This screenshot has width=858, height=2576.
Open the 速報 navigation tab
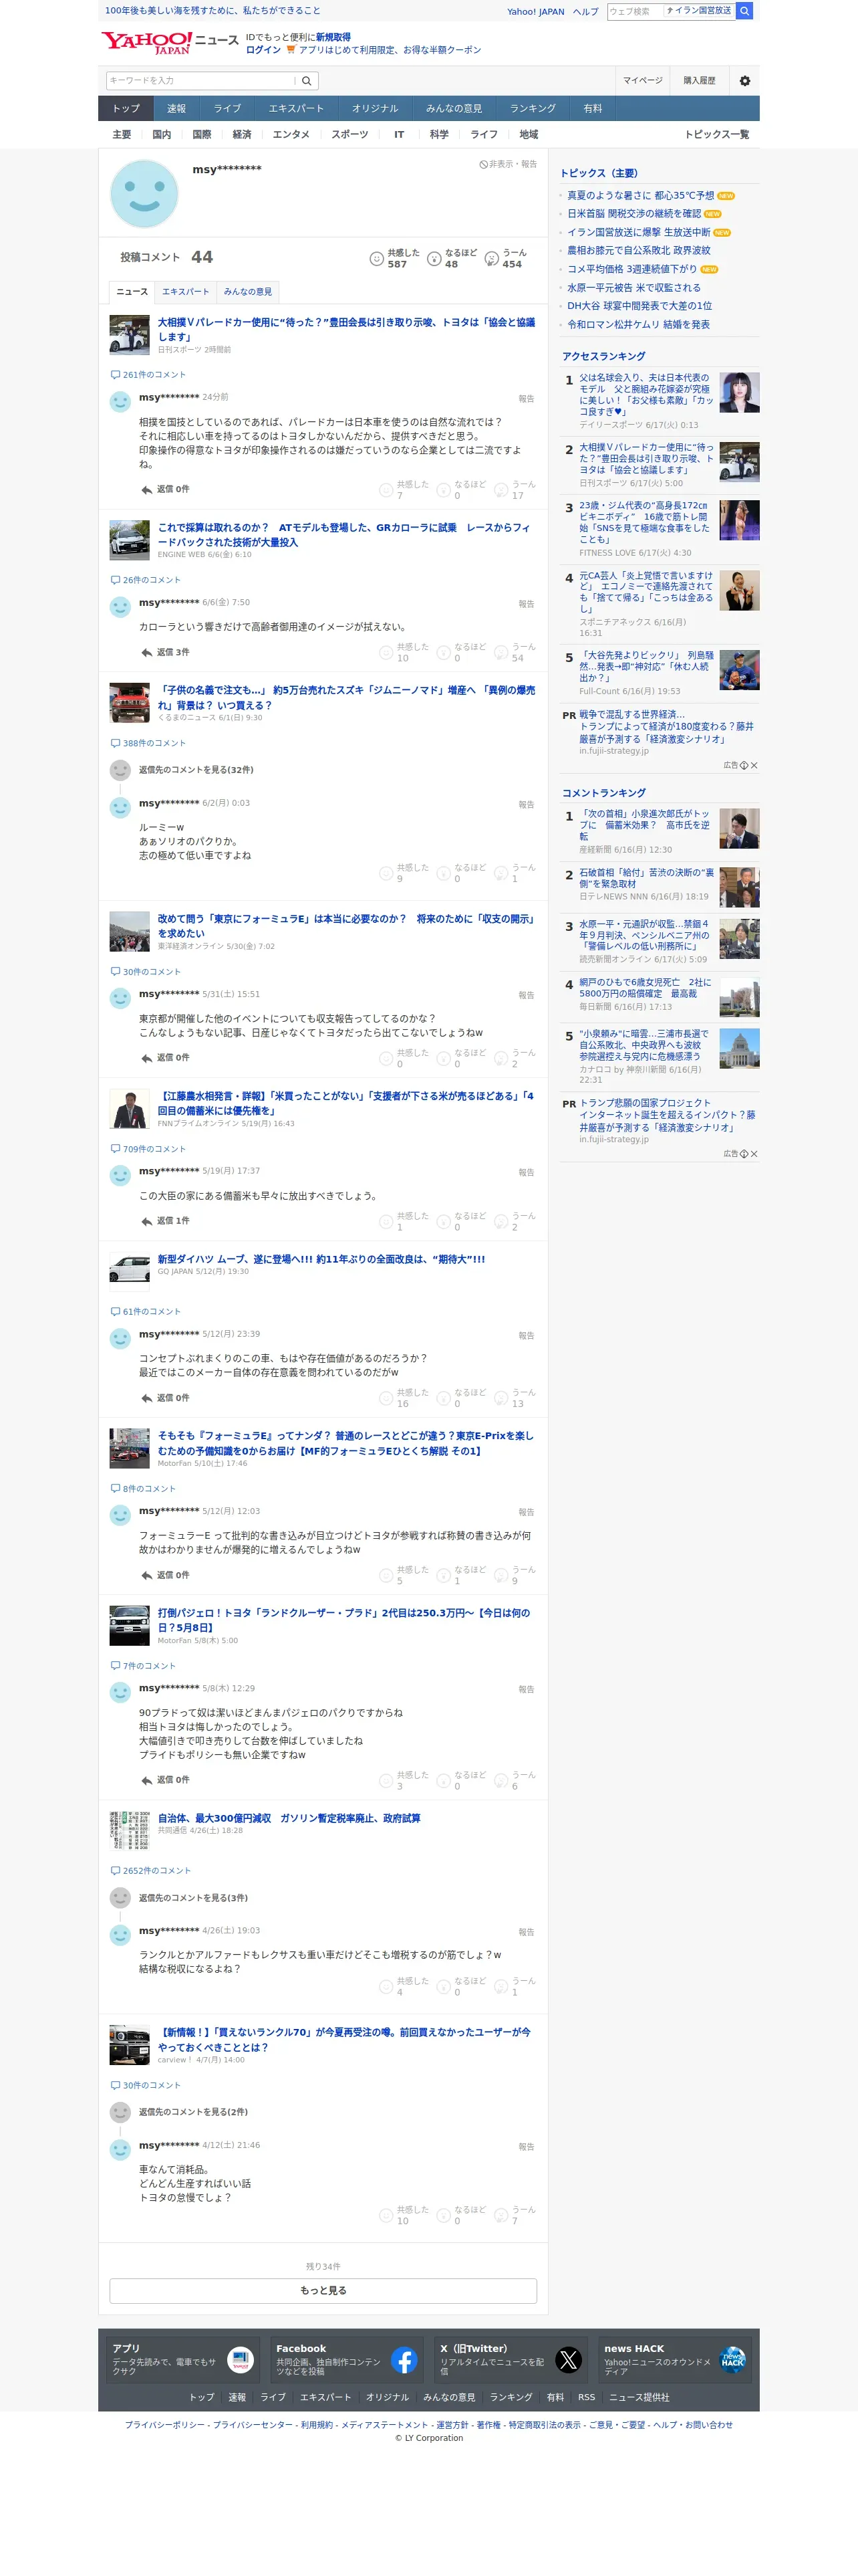[x=177, y=108]
